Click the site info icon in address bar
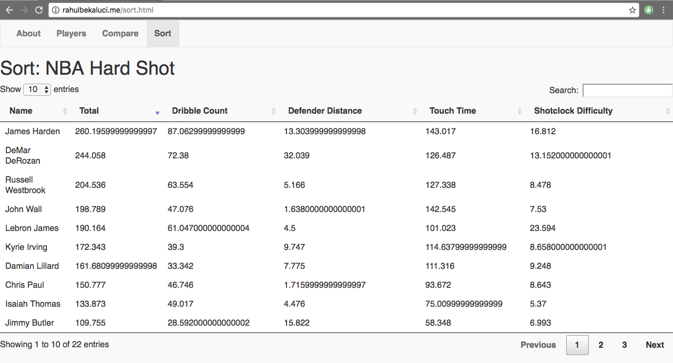The width and height of the screenshot is (673, 363). tap(56, 10)
